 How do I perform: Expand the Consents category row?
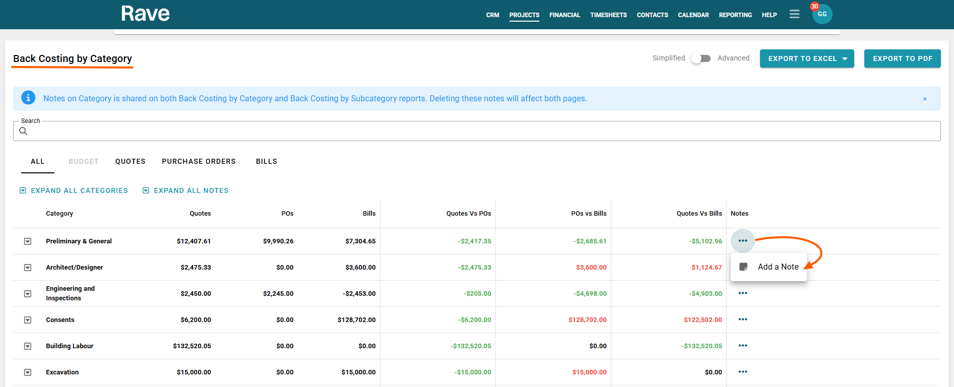(28, 320)
